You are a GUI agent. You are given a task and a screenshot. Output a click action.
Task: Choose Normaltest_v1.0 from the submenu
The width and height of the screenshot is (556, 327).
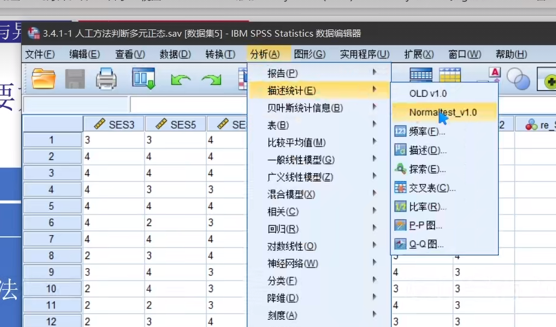[x=444, y=112]
